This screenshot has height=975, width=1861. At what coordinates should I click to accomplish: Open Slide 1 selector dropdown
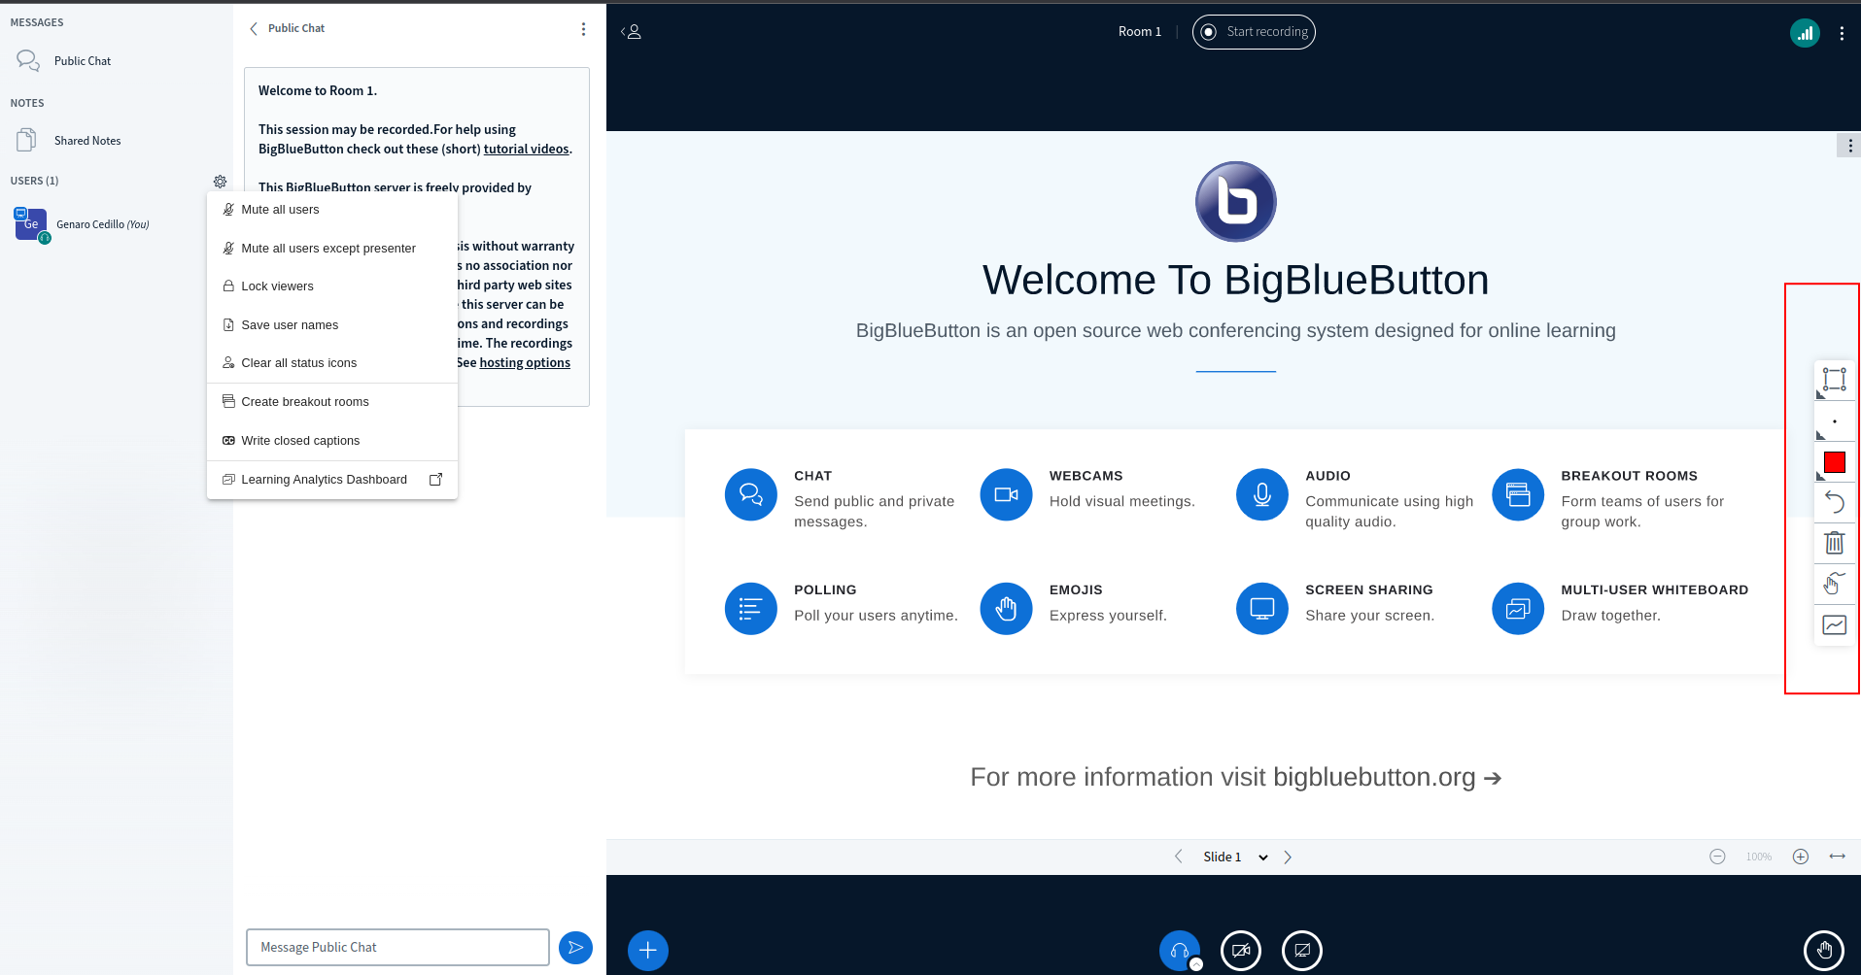pyautogui.click(x=1235, y=857)
